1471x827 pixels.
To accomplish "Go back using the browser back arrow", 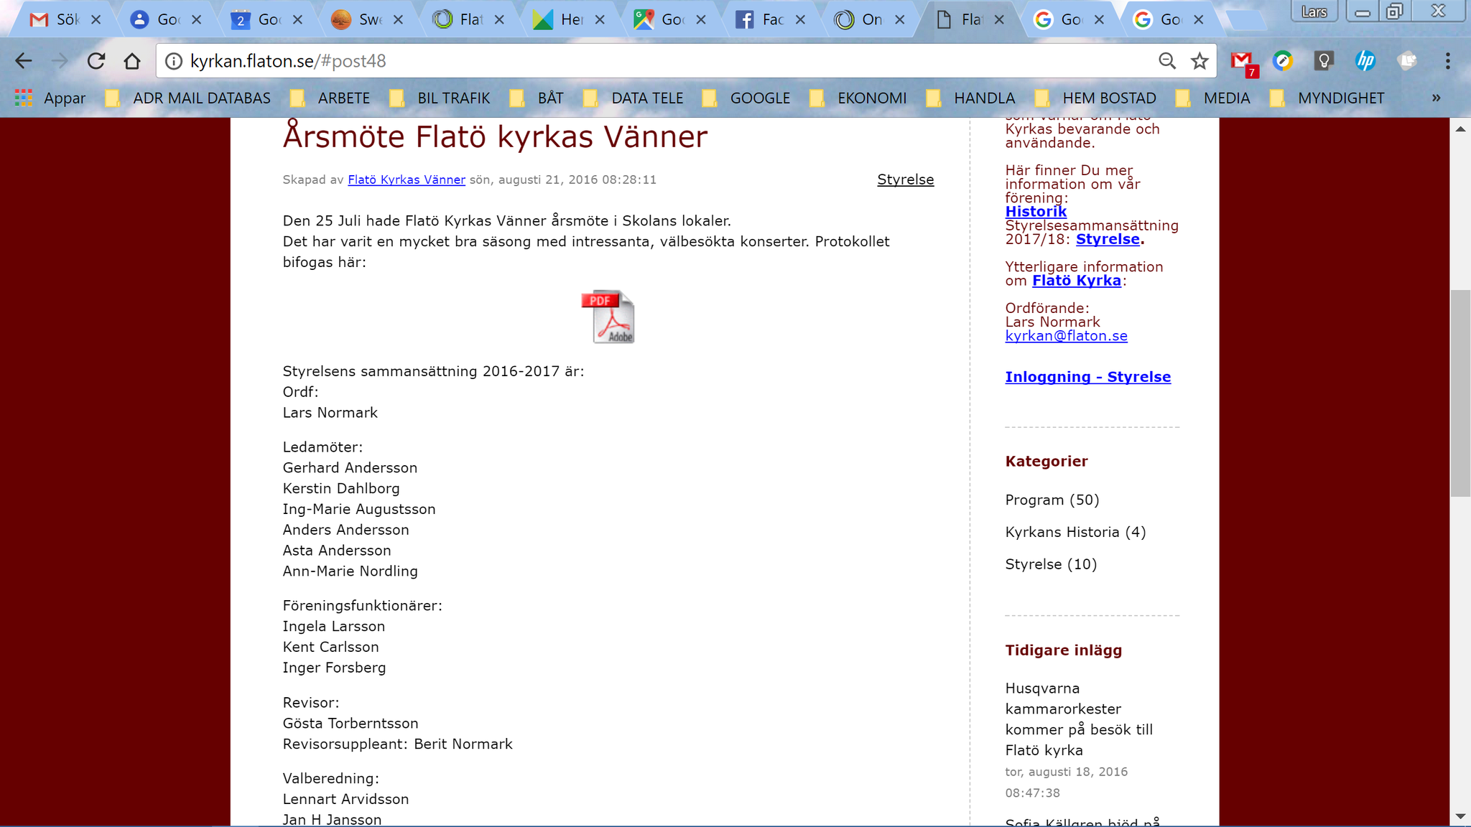I will tap(24, 61).
